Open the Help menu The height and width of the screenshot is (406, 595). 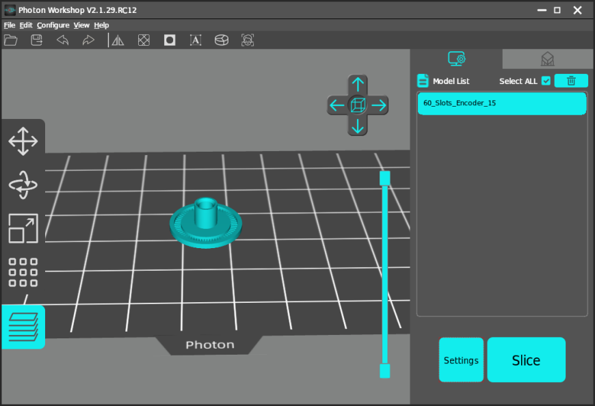click(x=102, y=25)
